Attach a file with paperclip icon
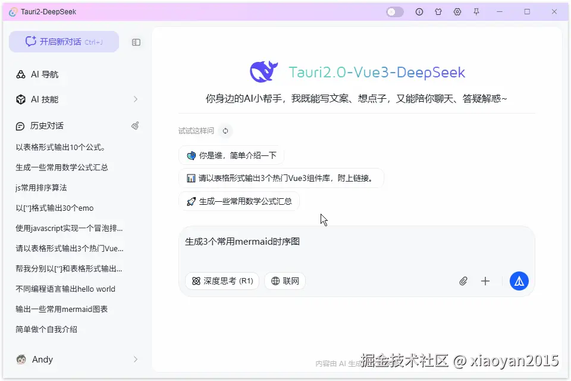This screenshot has height=381, width=571. [463, 281]
